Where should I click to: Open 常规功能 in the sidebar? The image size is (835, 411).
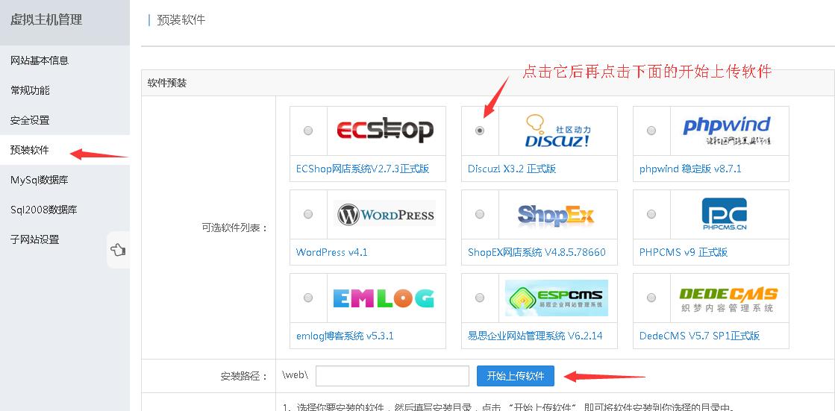pos(64,90)
